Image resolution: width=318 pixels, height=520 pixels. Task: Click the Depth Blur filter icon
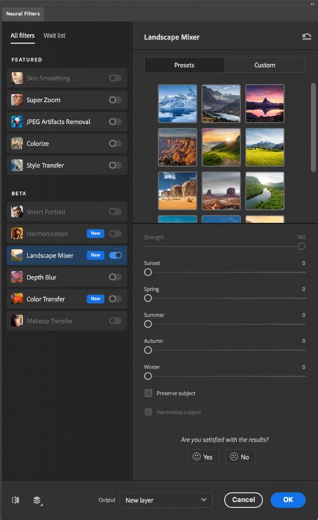(17, 277)
